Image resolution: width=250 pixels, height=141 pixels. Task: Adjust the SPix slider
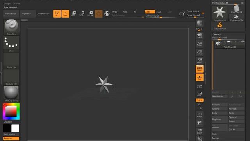pyautogui.click(x=200, y=29)
